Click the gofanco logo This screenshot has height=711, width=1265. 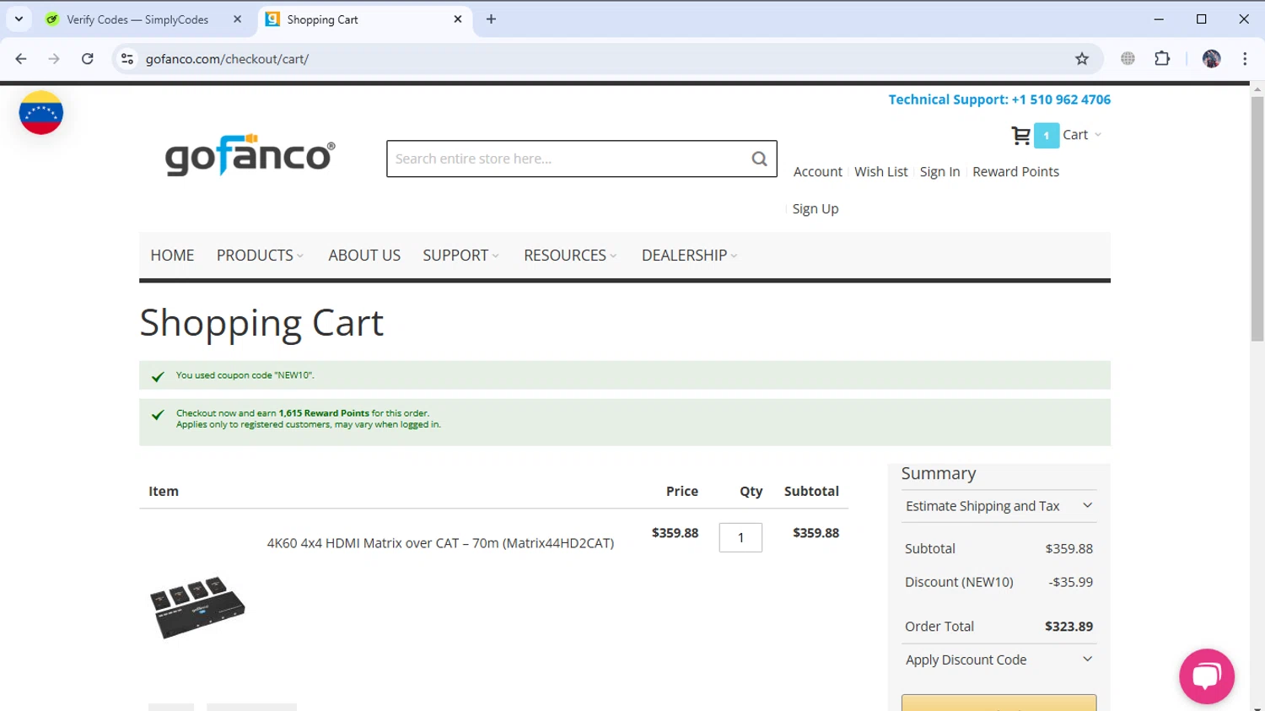pos(250,155)
